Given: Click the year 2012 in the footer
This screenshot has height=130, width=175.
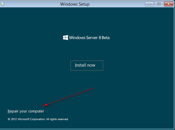Looking at the screenshot, I should [14, 119].
